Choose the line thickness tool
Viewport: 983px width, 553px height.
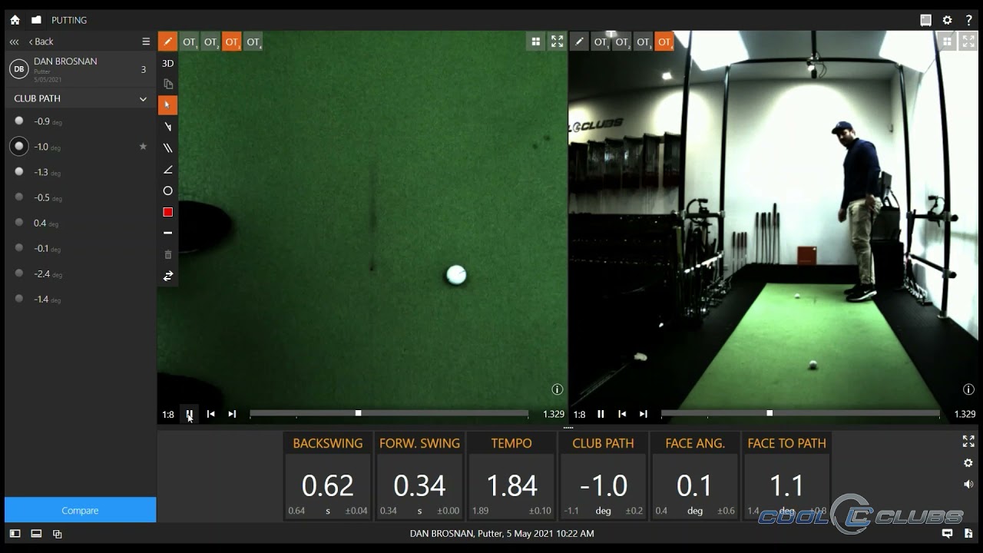(x=167, y=233)
